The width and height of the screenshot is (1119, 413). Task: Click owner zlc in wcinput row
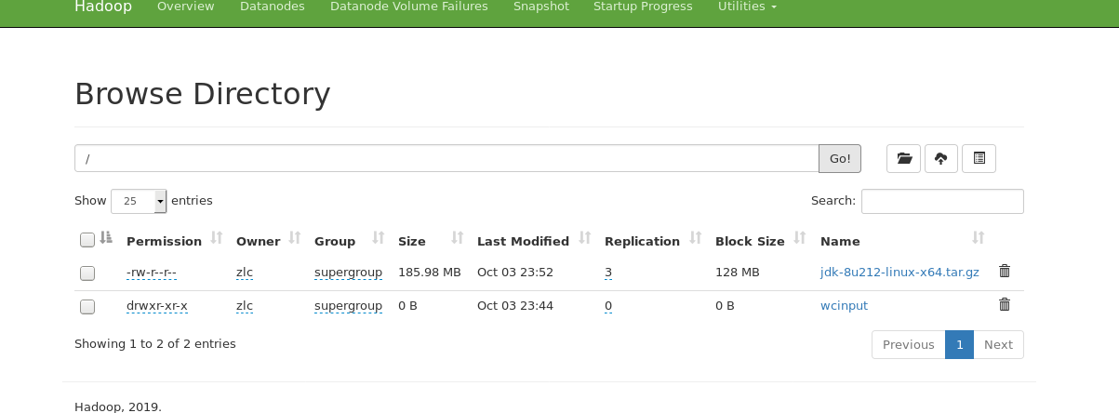tap(245, 305)
